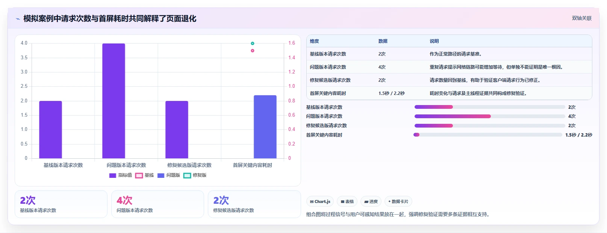Click description starting 耗时变化与请求

(478, 93)
